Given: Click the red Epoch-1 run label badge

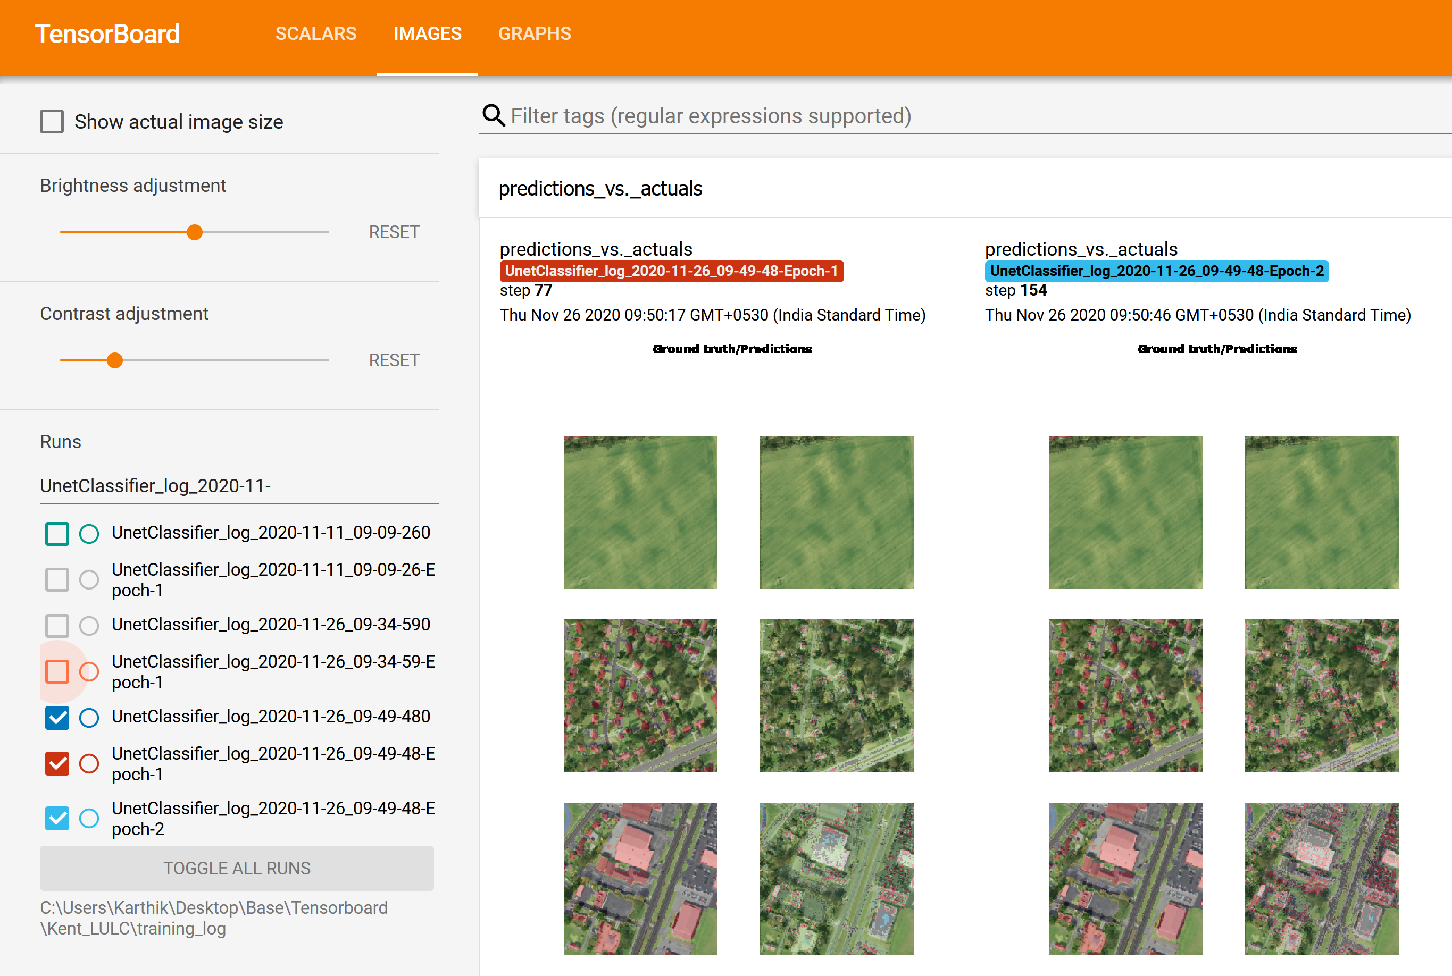Looking at the screenshot, I should pyautogui.click(x=671, y=272).
